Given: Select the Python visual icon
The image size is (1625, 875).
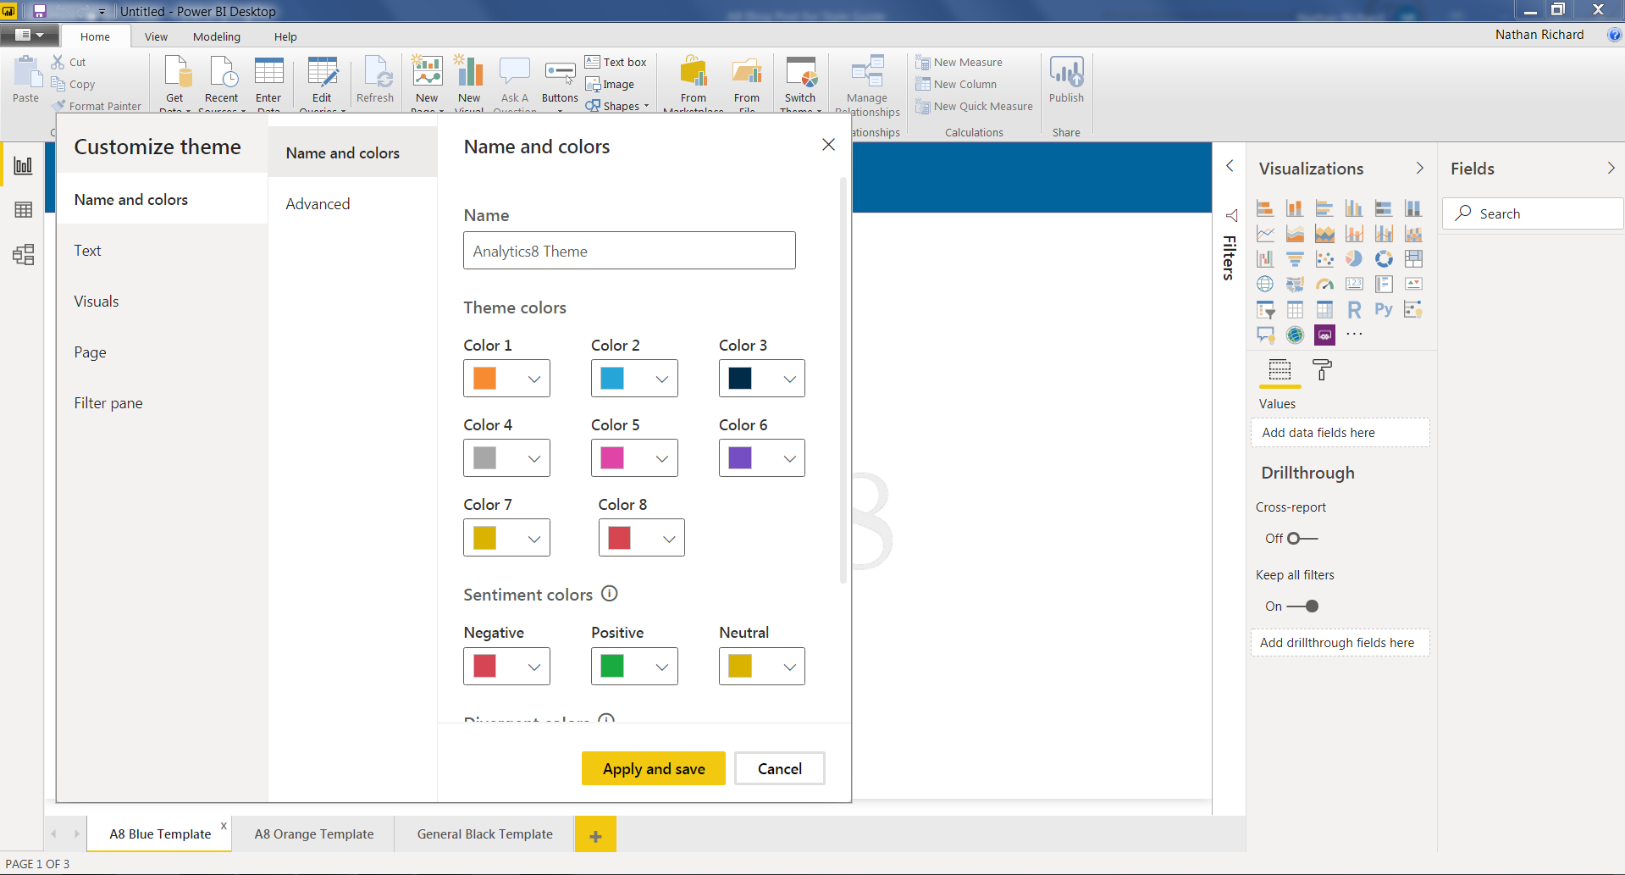Looking at the screenshot, I should pyautogui.click(x=1383, y=310).
